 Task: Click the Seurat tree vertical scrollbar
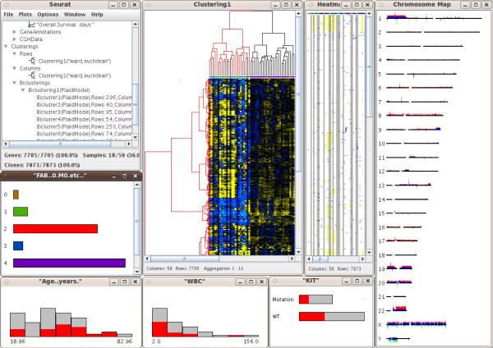pyautogui.click(x=136, y=104)
